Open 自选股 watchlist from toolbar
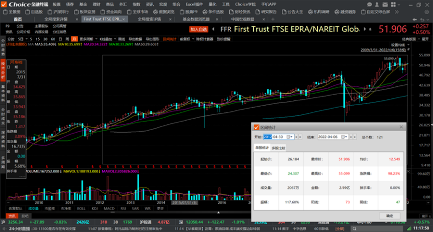 pyautogui.click(x=34, y=11)
